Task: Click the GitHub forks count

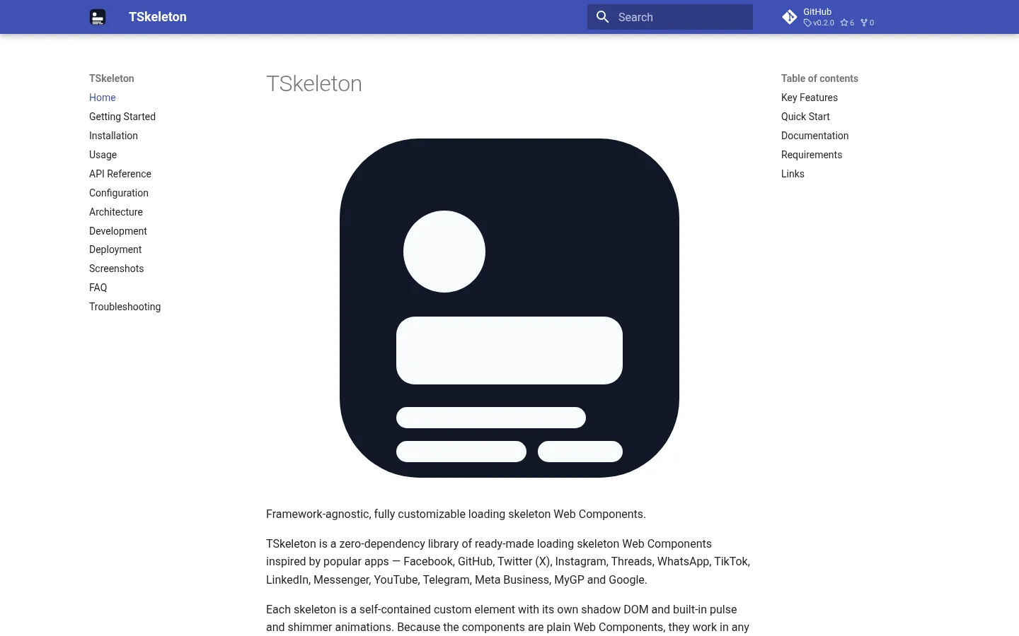Action: (x=867, y=23)
